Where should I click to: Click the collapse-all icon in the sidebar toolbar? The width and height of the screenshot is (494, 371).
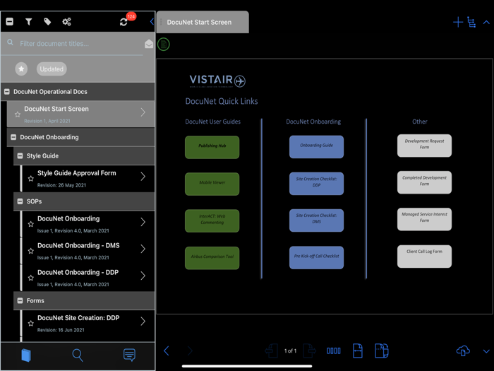click(10, 22)
